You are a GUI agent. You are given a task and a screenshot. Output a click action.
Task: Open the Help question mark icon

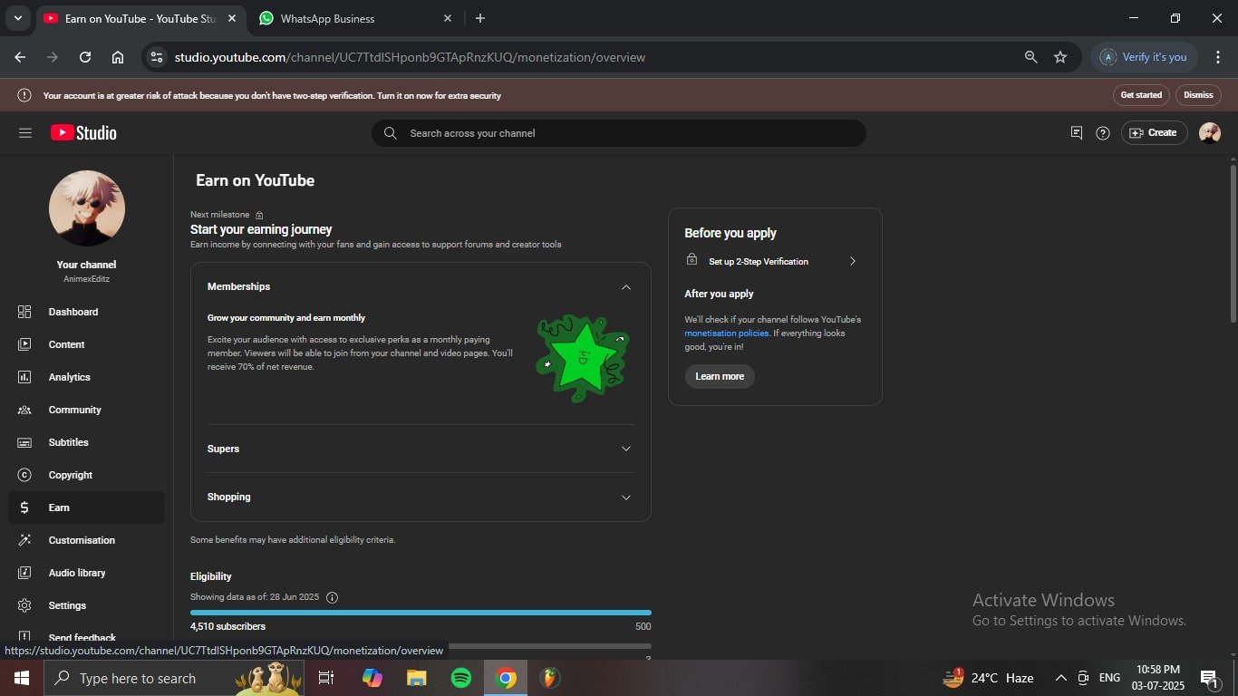click(x=1102, y=133)
